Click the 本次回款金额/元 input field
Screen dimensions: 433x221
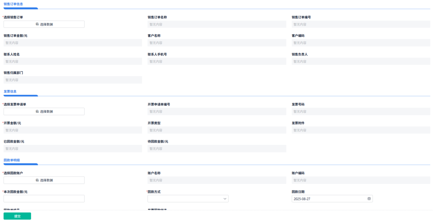[44, 199]
